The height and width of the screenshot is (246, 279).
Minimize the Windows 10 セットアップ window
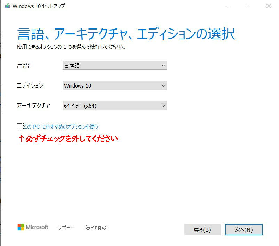pos(228,6)
